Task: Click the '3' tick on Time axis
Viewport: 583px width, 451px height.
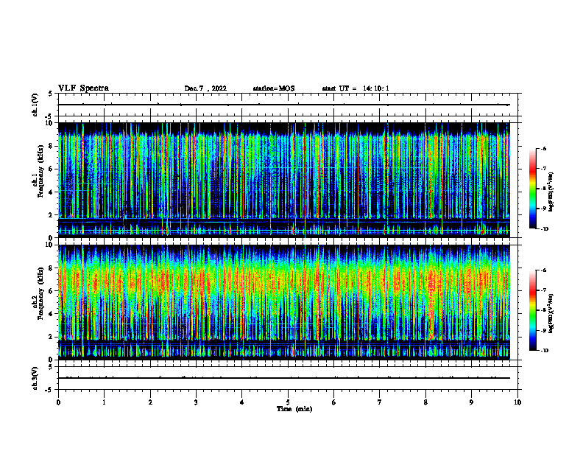Action: point(196,402)
